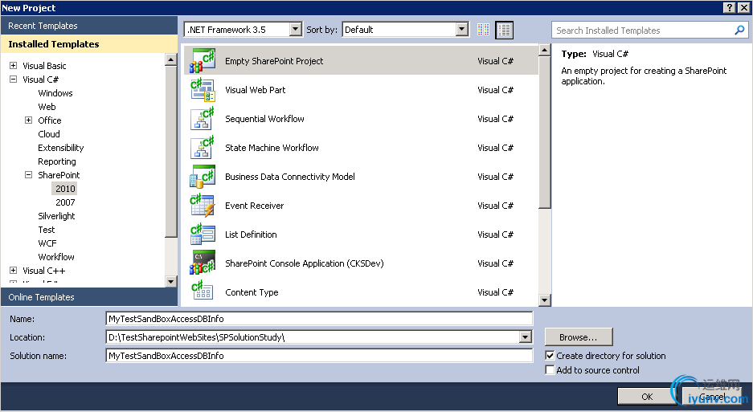Expand the Office tree node

point(28,120)
